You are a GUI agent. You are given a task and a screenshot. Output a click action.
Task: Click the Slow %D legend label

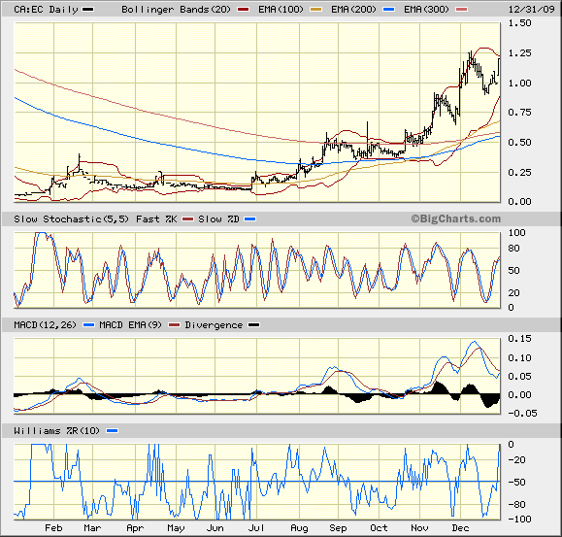click(x=218, y=219)
